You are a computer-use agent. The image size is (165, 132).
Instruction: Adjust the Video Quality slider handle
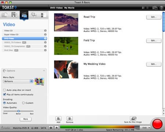pos(18,111)
